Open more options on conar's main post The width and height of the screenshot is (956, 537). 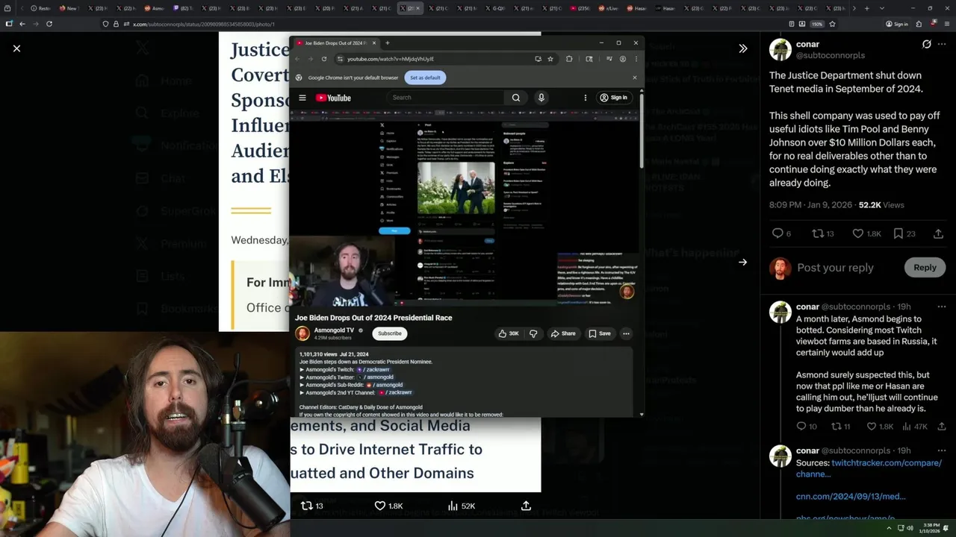pos(941,44)
